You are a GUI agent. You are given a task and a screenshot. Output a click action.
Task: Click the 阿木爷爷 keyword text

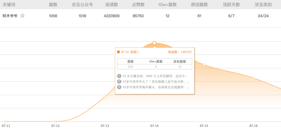point(10,16)
